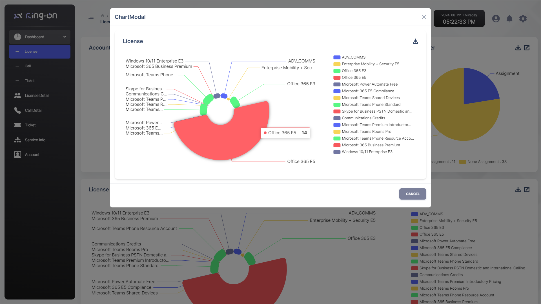Open the hamburger menu icon
This screenshot has height=304, width=541.
coord(91,19)
